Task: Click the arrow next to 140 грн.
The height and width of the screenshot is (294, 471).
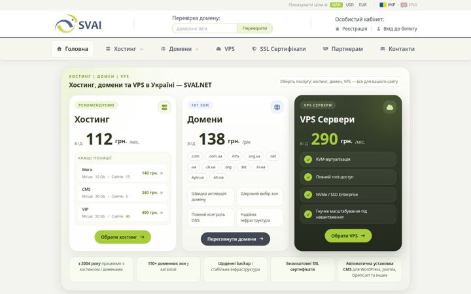Action: (x=162, y=173)
